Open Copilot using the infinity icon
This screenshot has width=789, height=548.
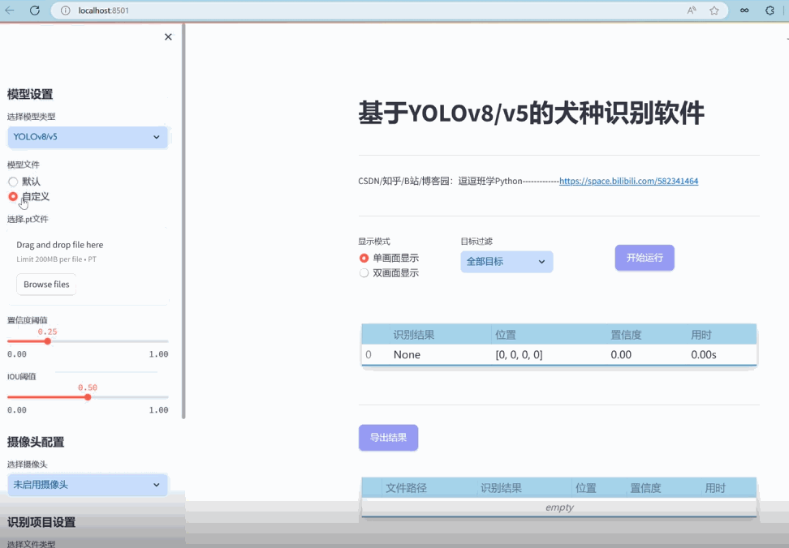click(744, 11)
